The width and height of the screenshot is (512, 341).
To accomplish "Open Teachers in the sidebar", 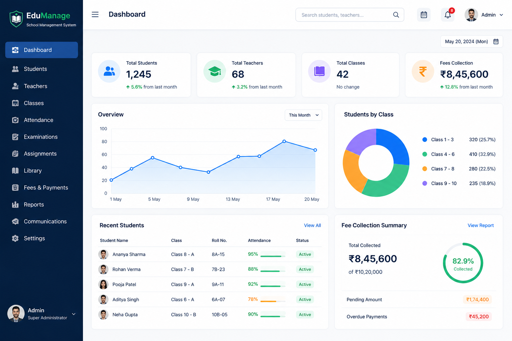I will pos(42,86).
